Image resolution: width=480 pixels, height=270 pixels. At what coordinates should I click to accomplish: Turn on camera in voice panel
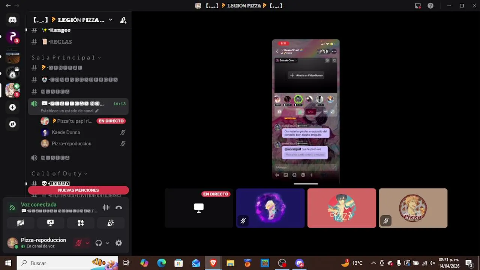point(21,223)
